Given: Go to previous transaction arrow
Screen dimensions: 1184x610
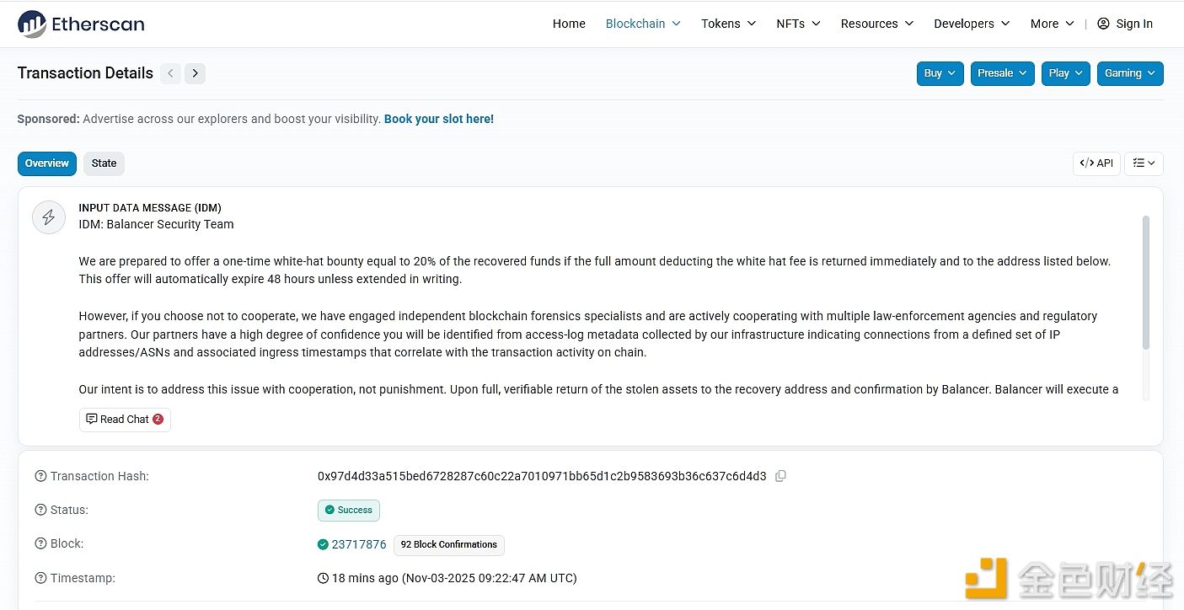Looking at the screenshot, I should (x=170, y=73).
